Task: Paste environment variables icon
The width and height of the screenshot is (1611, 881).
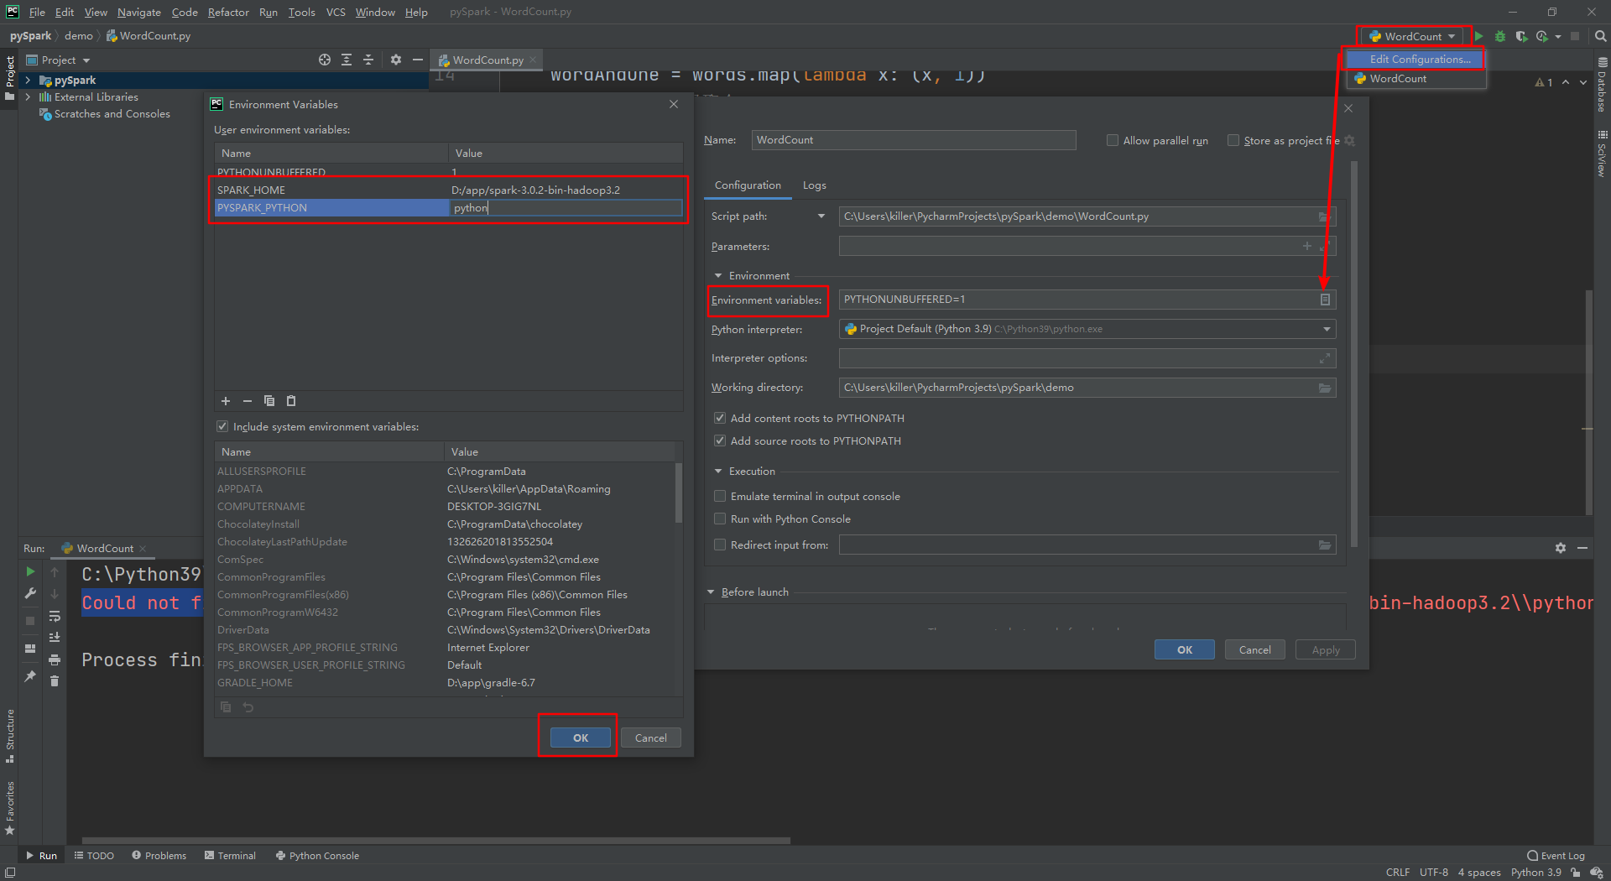Action: point(291,401)
